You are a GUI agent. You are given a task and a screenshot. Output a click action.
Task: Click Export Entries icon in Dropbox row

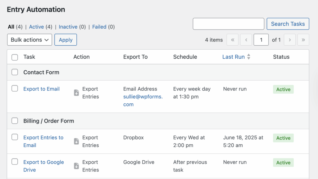click(76, 141)
